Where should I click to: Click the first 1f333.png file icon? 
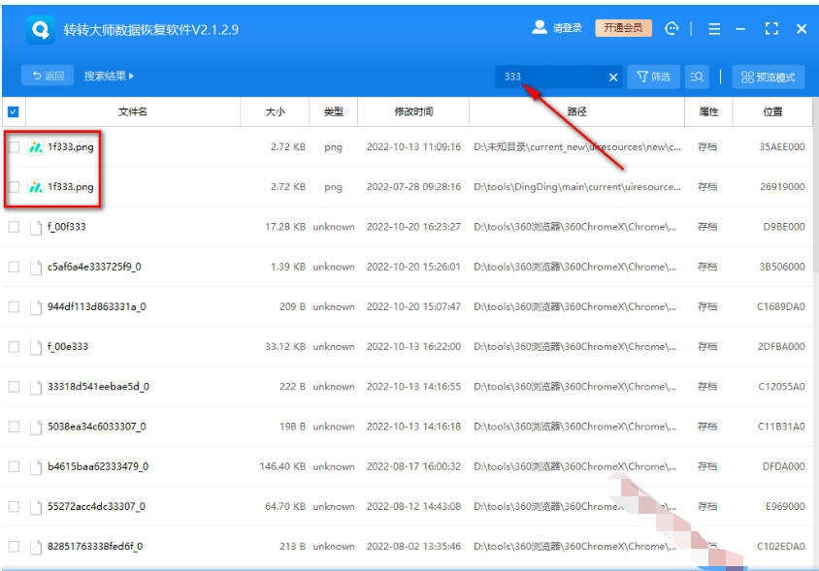(36, 147)
